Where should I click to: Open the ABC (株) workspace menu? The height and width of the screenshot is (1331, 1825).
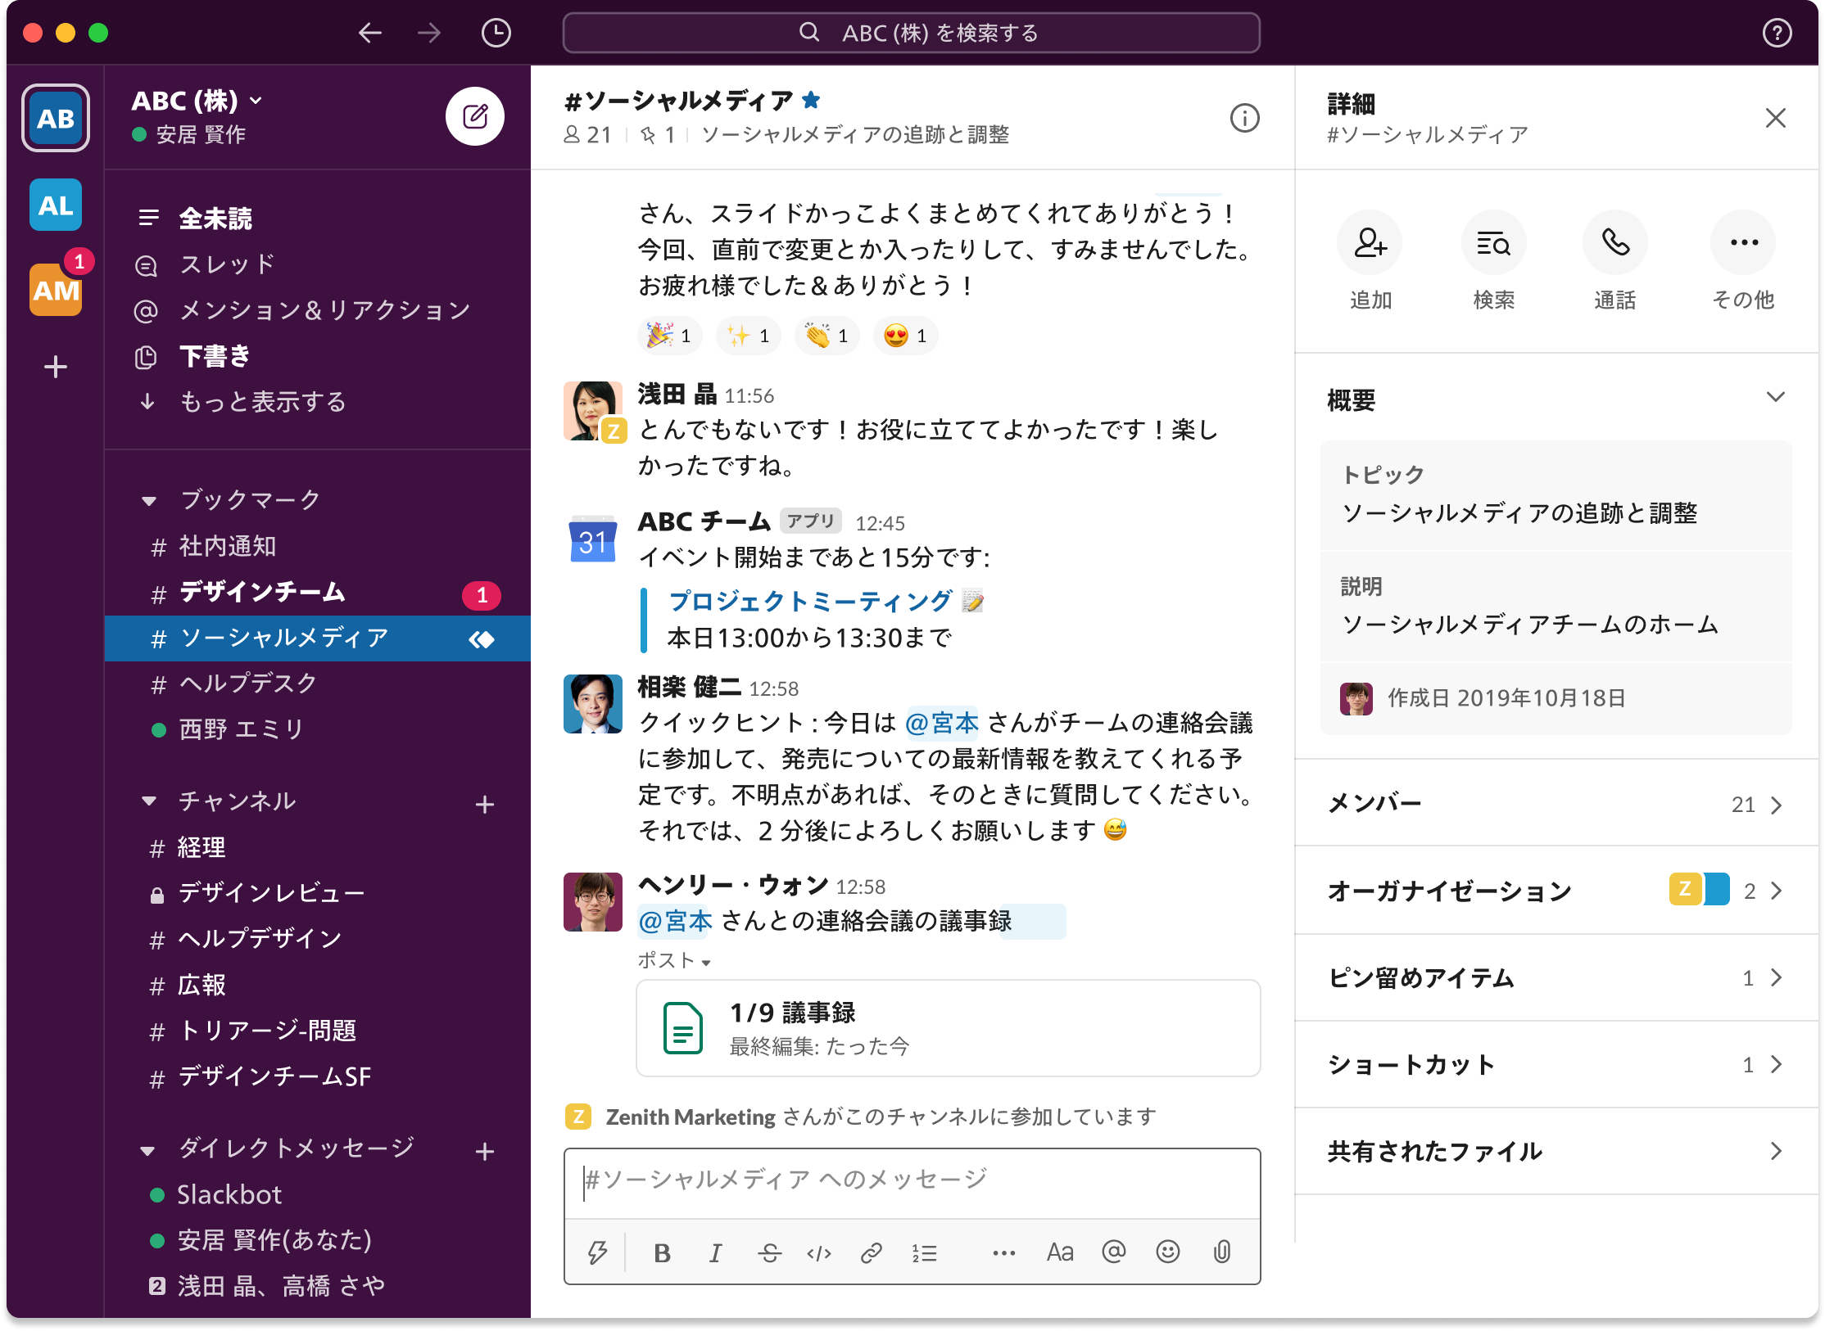pos(197,101)
